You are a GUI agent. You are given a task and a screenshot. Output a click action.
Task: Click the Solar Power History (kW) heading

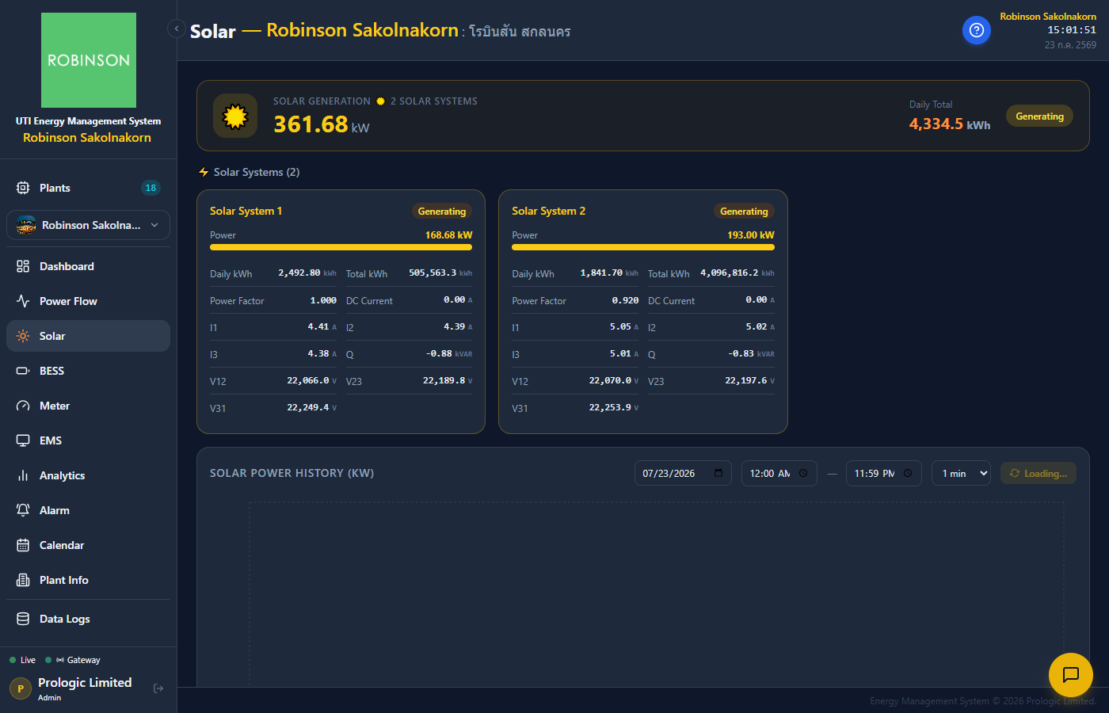pyautogui.click(x=292, y=473)
